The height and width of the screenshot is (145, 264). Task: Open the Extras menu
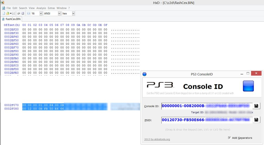(x=51, y=8)
